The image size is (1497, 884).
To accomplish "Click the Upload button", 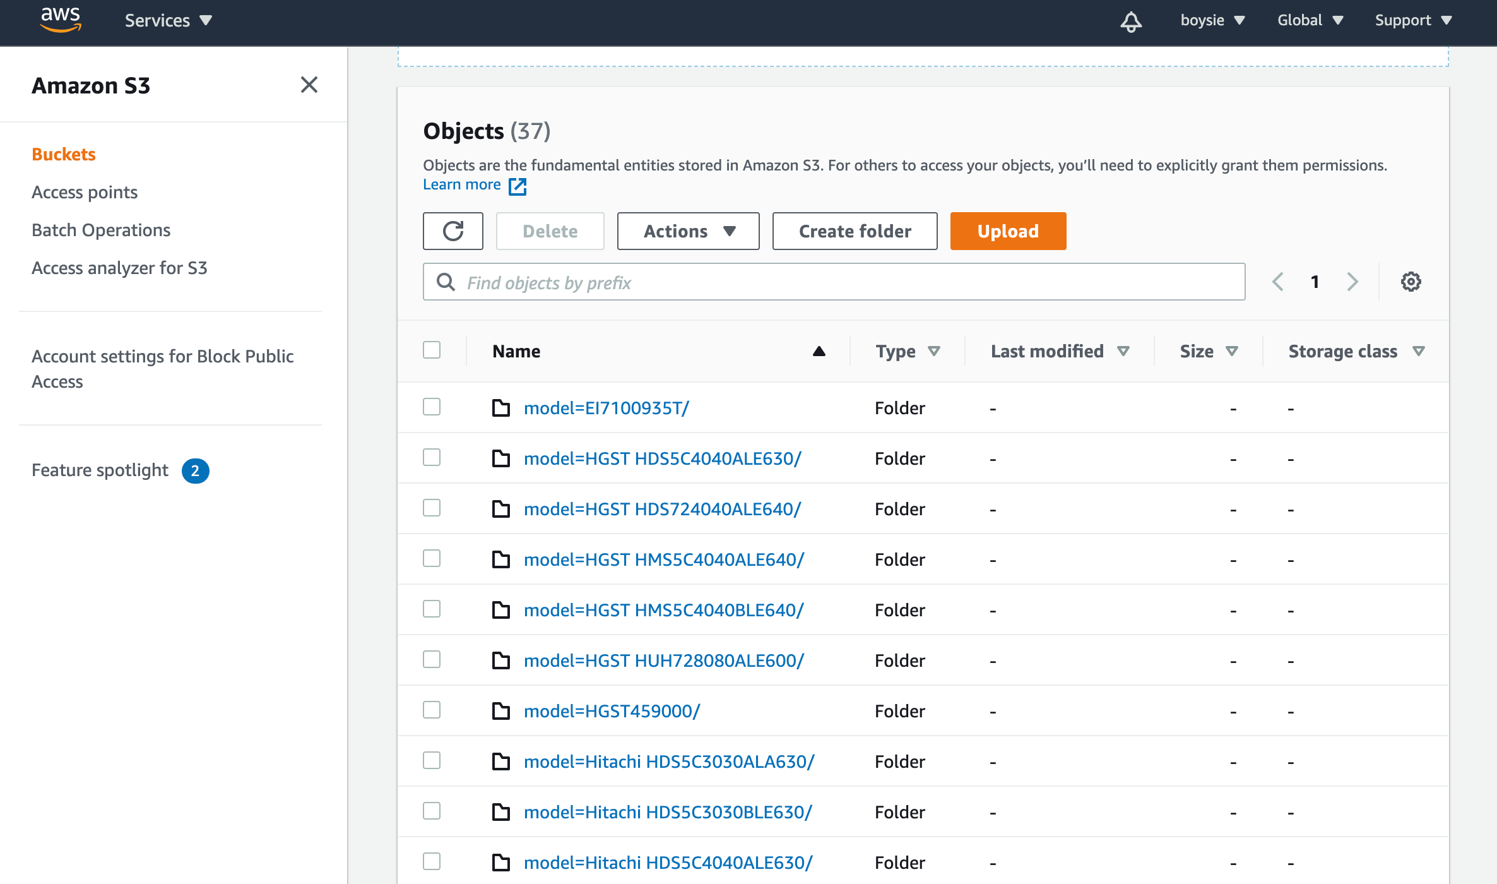I will tap(1008, 231).
